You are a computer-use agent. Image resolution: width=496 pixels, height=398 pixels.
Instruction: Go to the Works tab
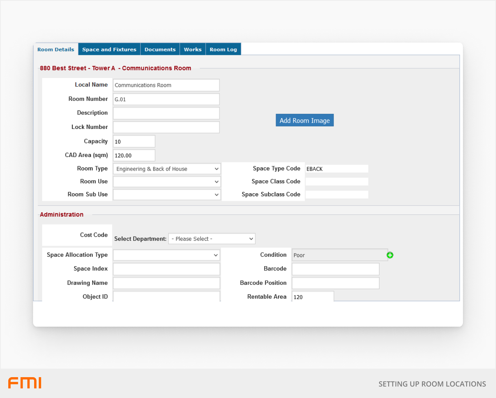coord(193,50)
